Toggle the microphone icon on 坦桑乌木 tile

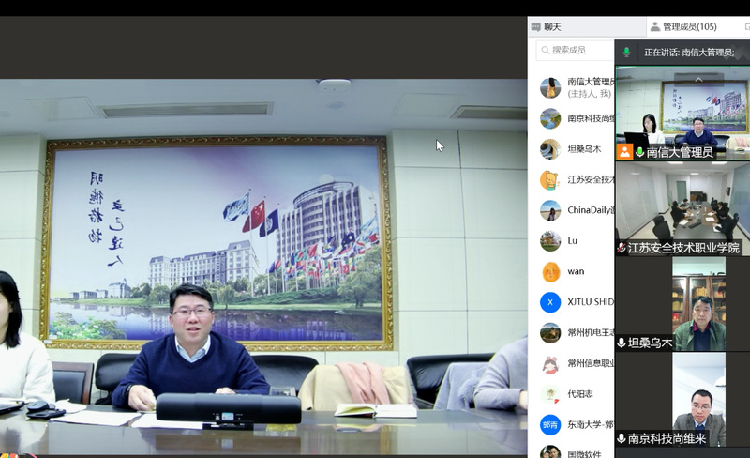pos(622,343)
